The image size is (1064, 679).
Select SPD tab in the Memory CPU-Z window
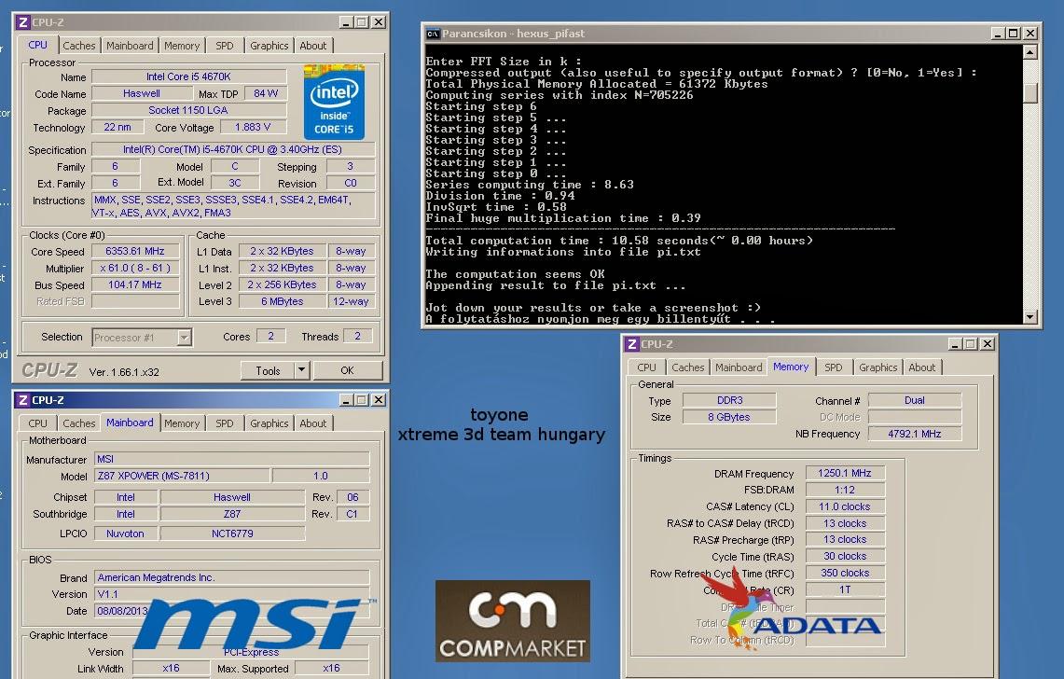[x=834, y=367]
